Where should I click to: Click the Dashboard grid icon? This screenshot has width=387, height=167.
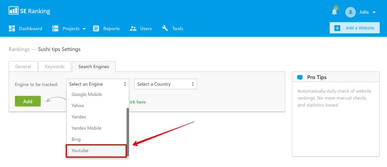pos(12,29)
